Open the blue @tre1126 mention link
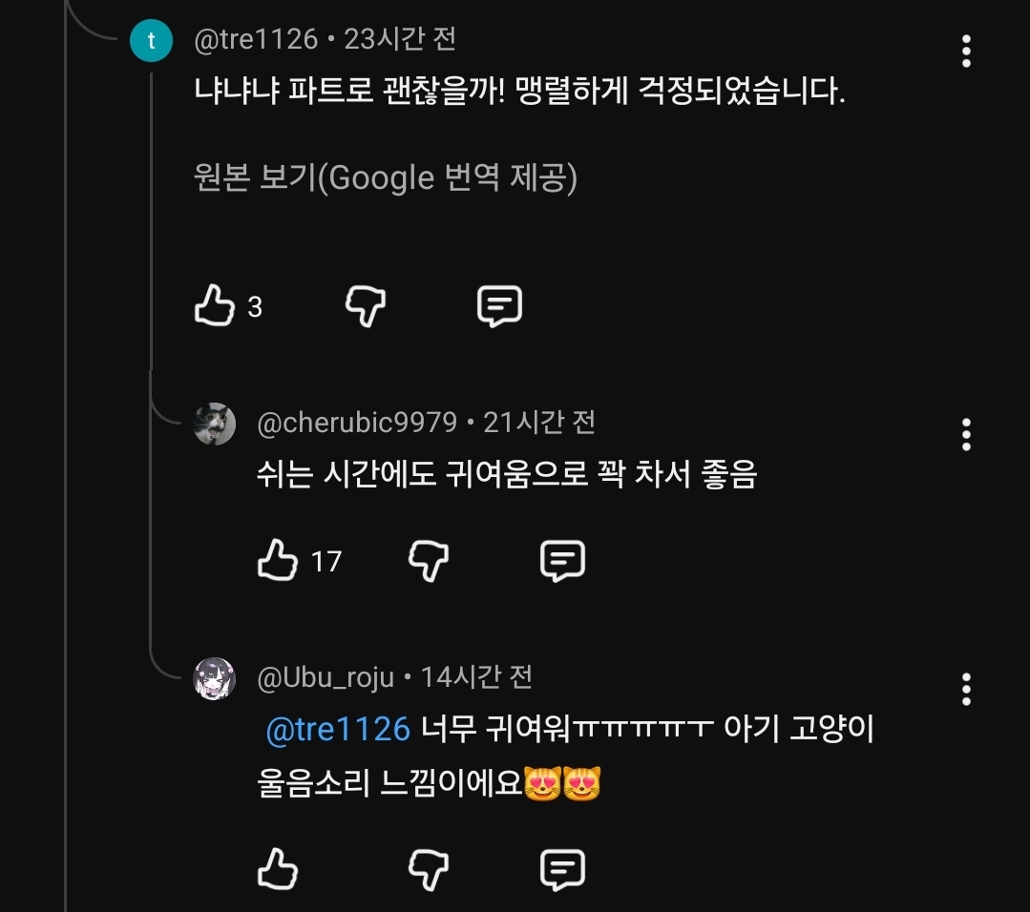This screenshot has width=1030, height=912. (337, 730)
